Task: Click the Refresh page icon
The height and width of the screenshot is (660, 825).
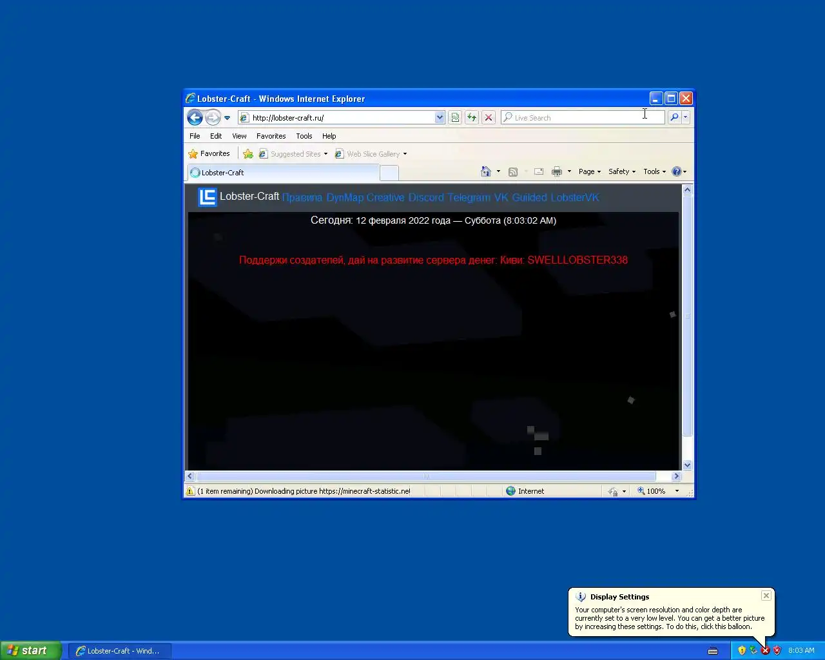Action: [x=472, y=117]
